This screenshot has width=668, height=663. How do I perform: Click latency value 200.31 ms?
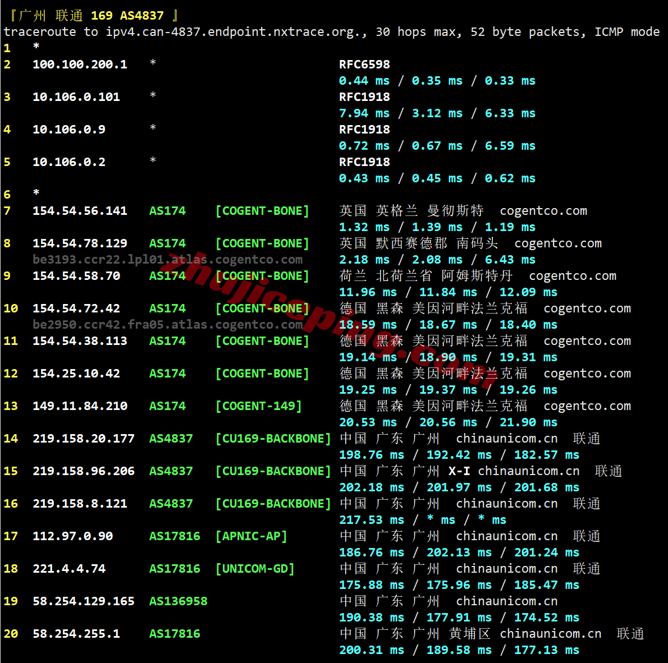coord(372,650)
